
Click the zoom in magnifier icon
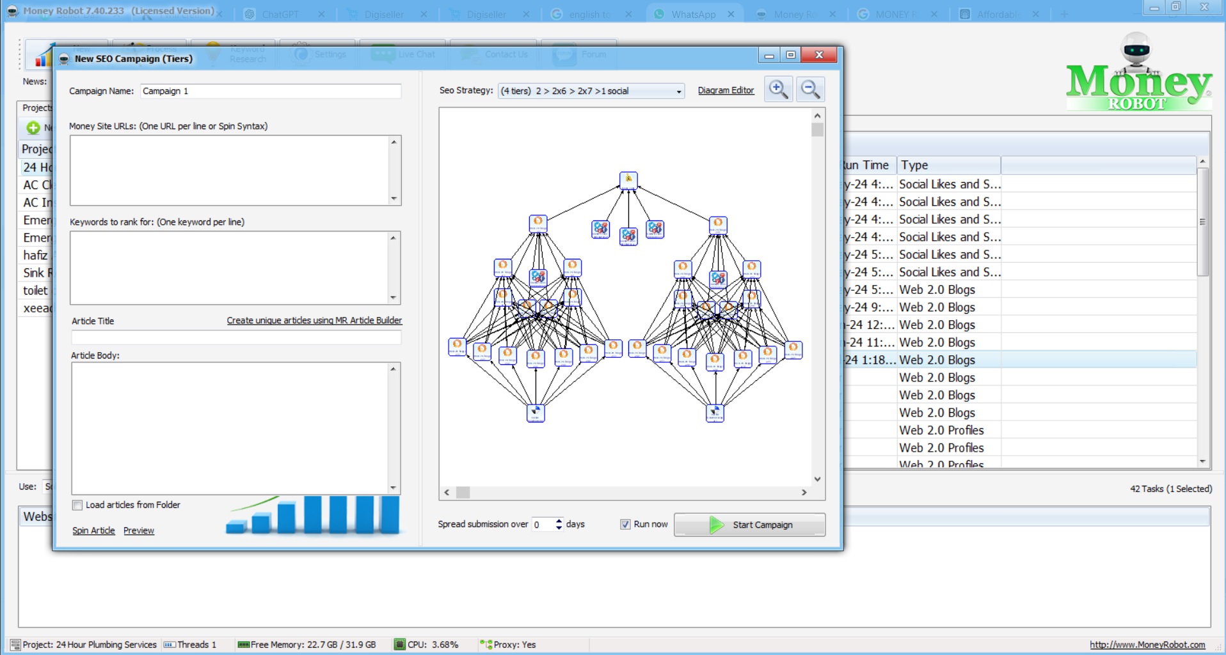(x=777, y=89)
